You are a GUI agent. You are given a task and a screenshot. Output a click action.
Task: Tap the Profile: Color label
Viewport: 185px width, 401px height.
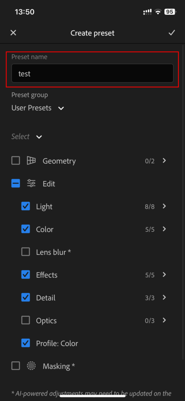pos(57,343)
